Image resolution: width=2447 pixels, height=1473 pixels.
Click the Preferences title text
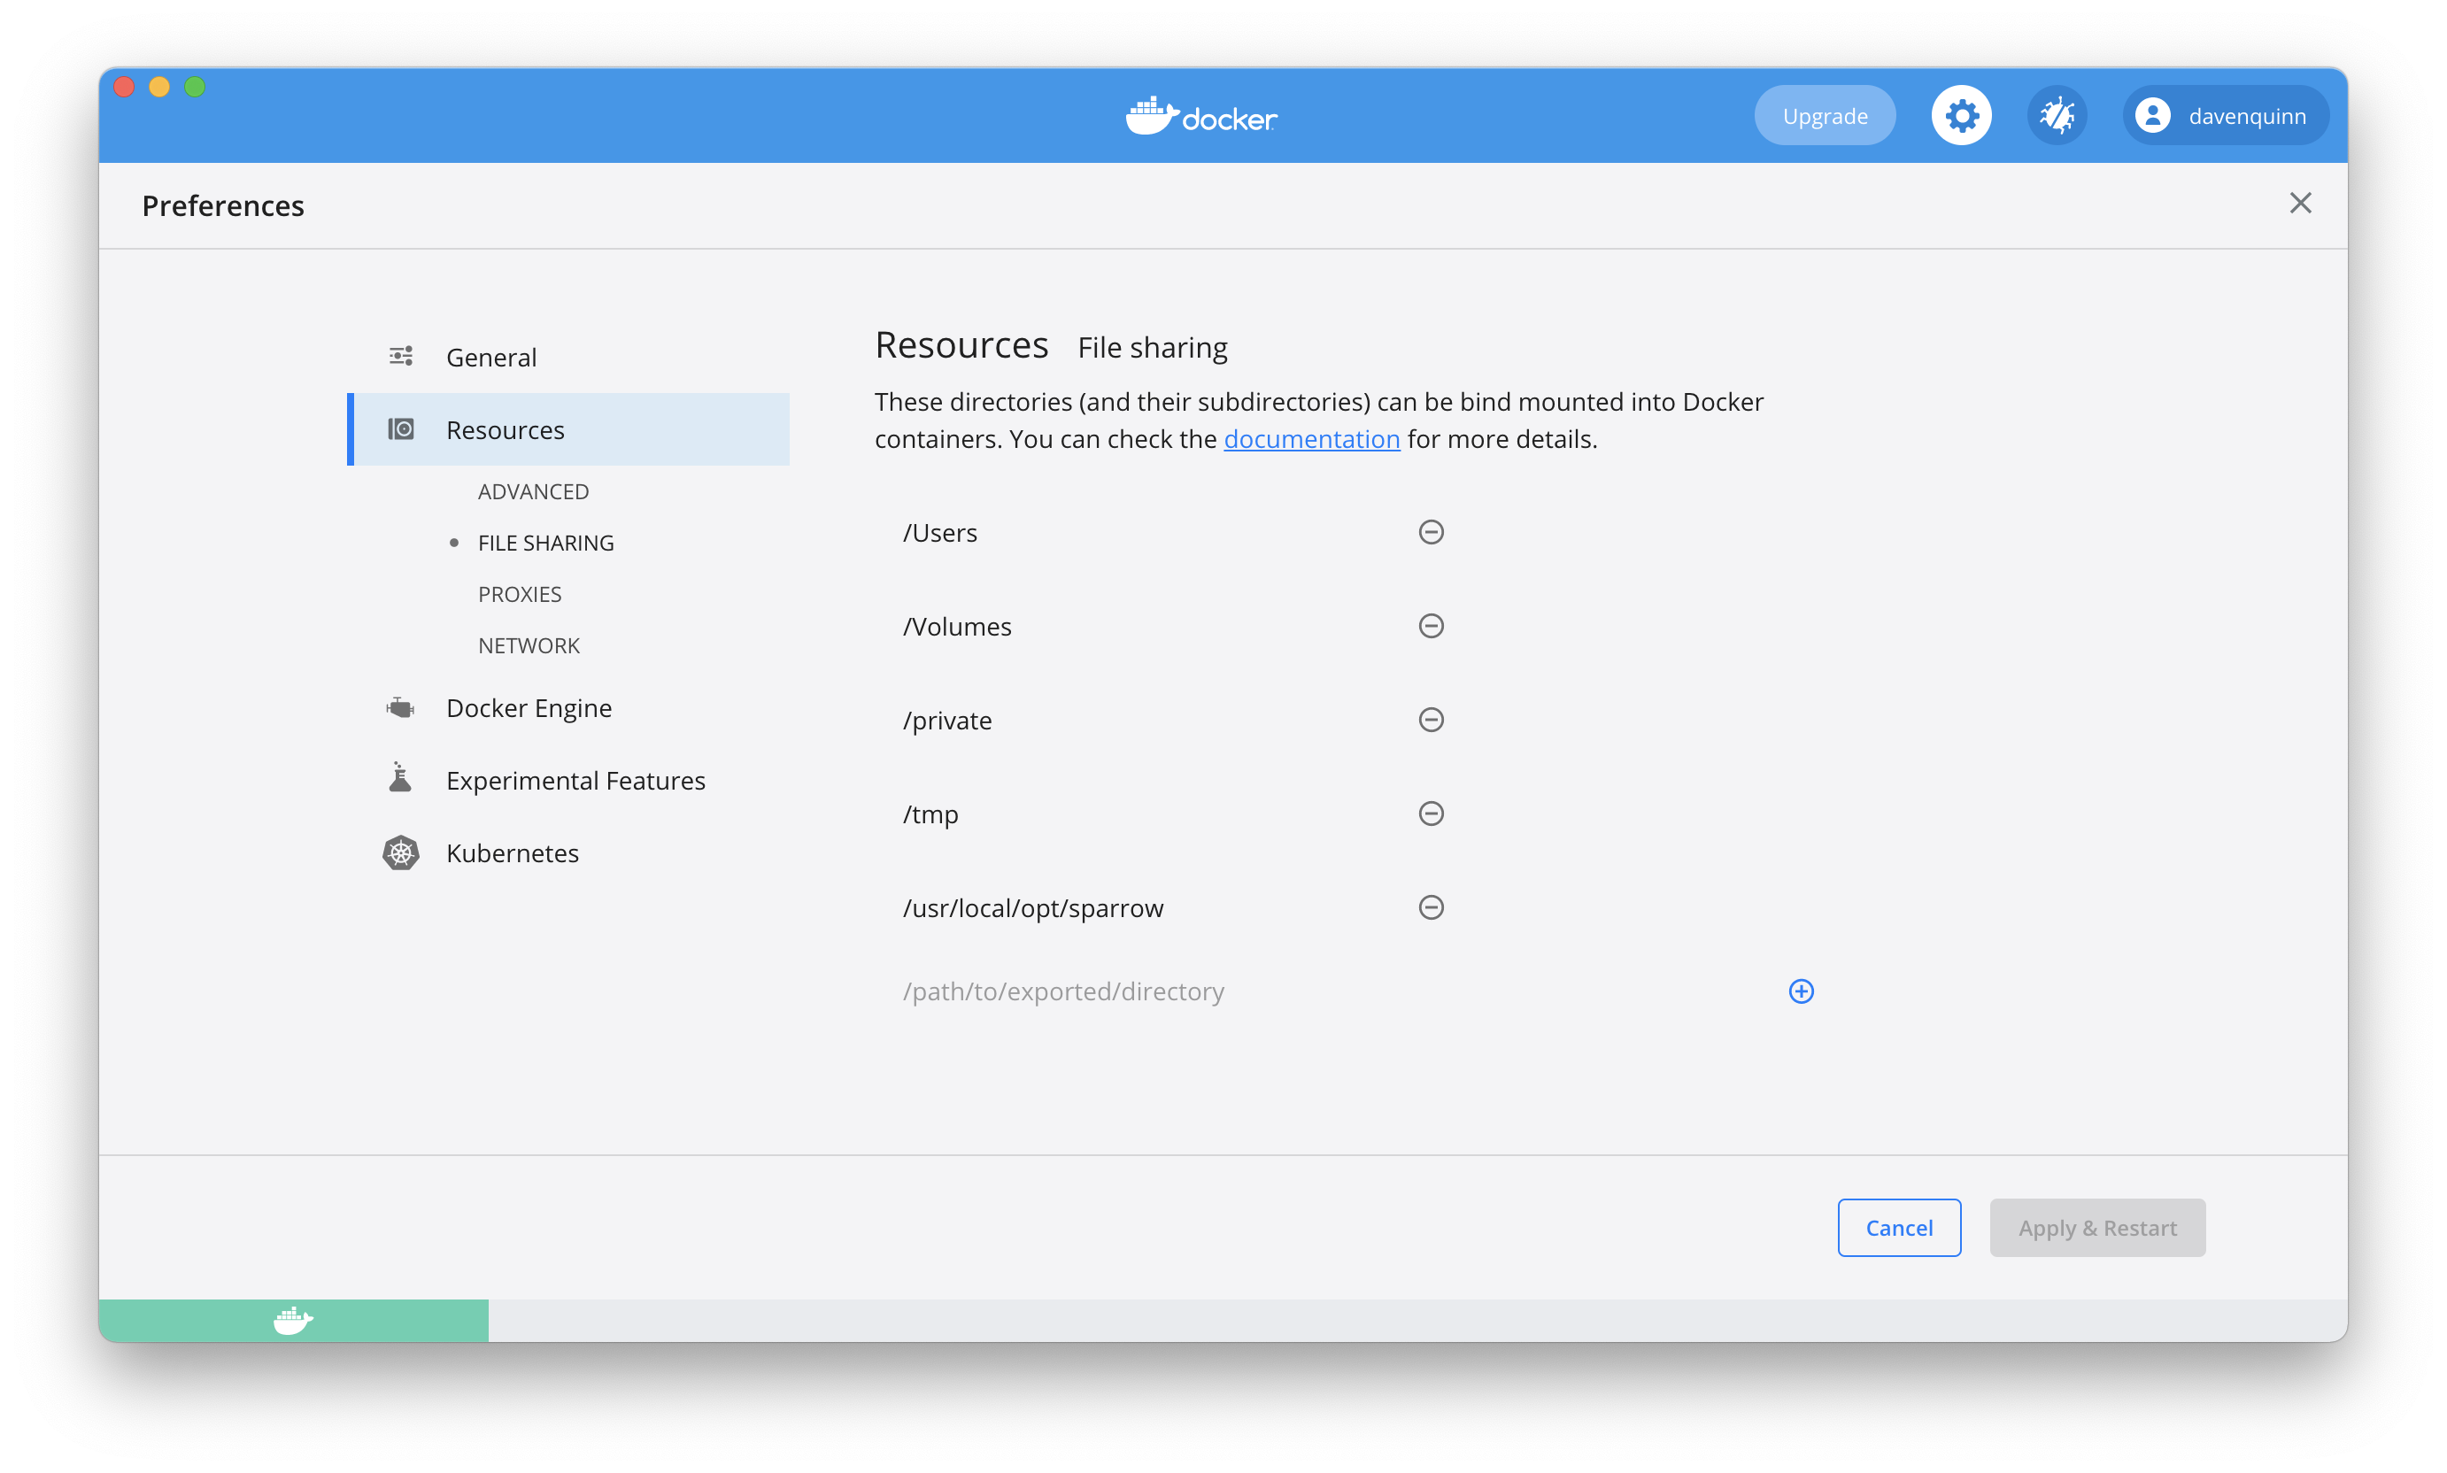coord(223,205)
